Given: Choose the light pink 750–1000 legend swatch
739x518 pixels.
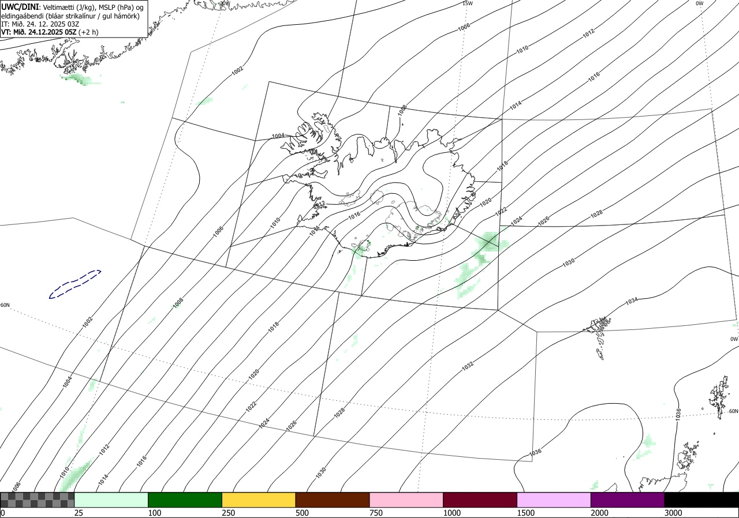Looking at the screenshot, I should 406,500.
